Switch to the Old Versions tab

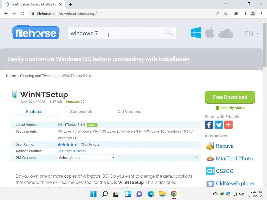pos(129,111)
